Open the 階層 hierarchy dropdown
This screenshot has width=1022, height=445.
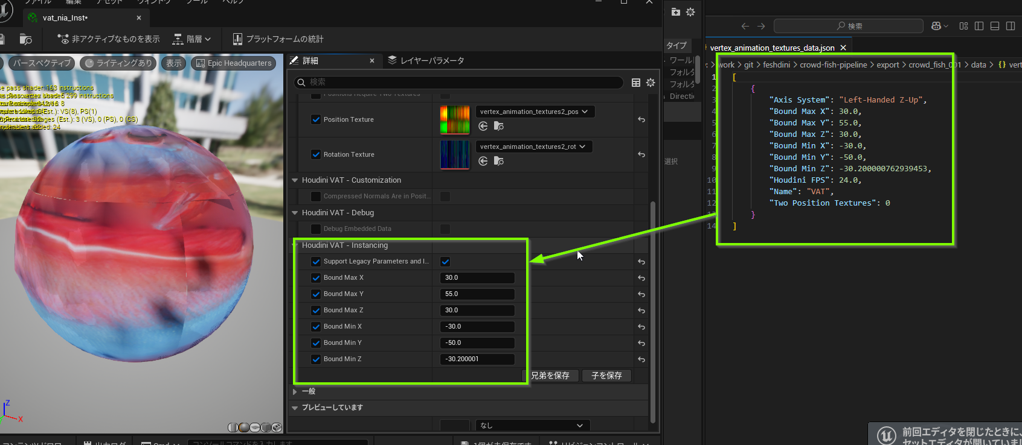click(192, 39)
